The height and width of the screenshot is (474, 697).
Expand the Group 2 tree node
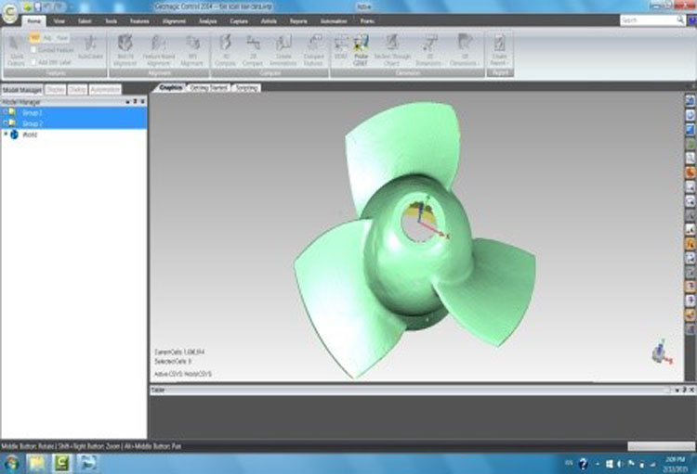pyautogui.click(x=5, y=123)
